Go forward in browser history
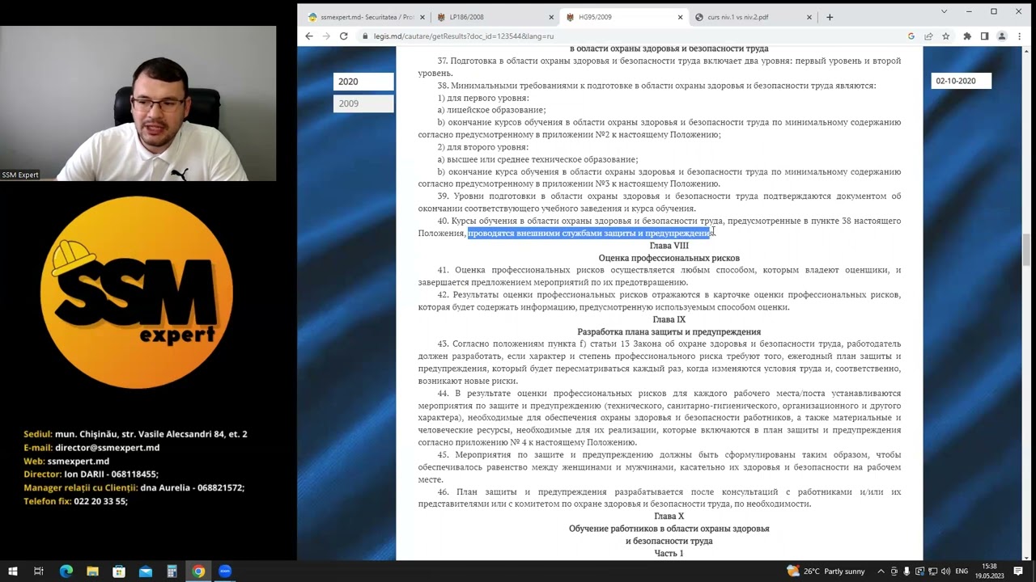 point(326,36)
